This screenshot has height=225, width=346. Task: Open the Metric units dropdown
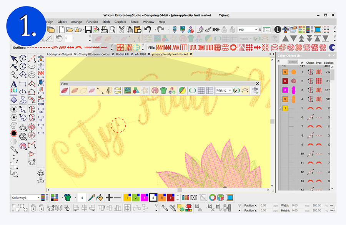[x=230, y=91]
